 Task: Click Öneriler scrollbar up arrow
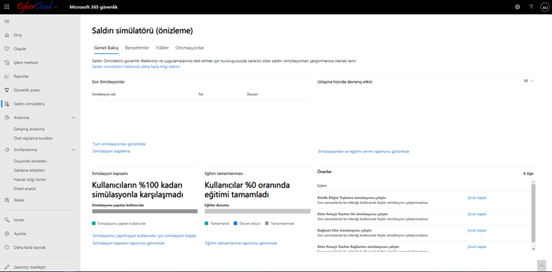coord(533,182)
